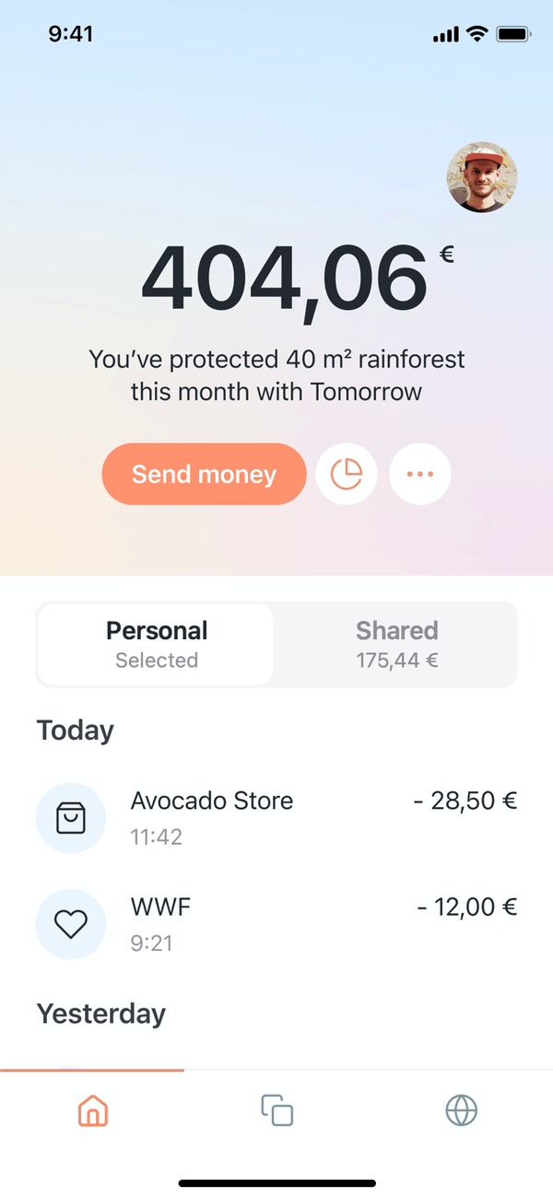553x1199 pixels.
Task: Tap the heart icon beside WWF
Action: (71, 924)
